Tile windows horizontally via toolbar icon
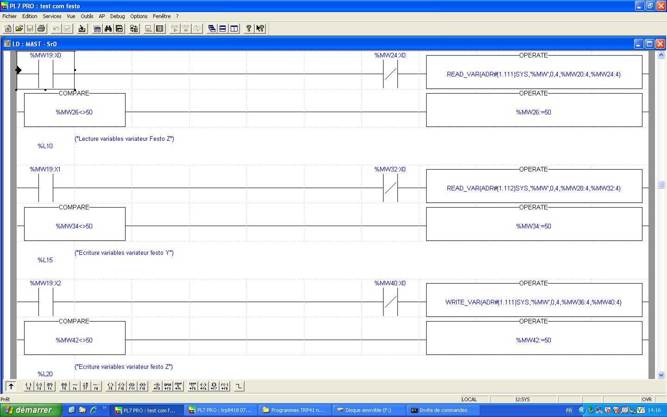The height and width of the screenshot is (417, 667). click(x=223, y=29)
